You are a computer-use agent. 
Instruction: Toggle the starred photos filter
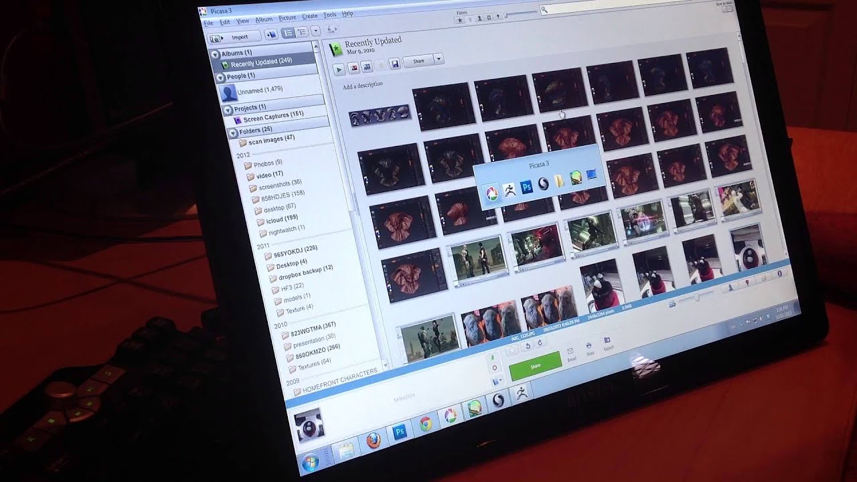coord(460,19)
